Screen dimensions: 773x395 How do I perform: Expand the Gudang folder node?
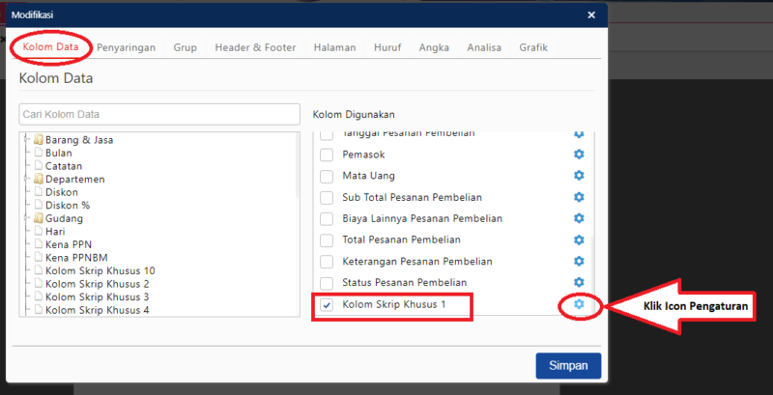(x=27, y=218)
